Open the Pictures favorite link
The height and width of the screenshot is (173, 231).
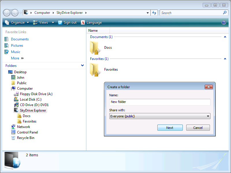pyautogui.click(x=17, y=46)
